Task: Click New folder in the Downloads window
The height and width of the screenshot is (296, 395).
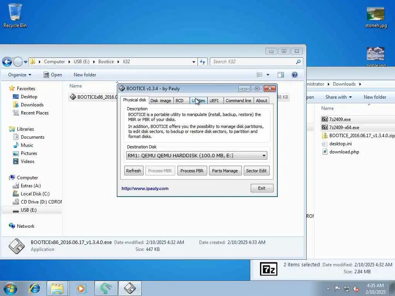Action: 375,97
